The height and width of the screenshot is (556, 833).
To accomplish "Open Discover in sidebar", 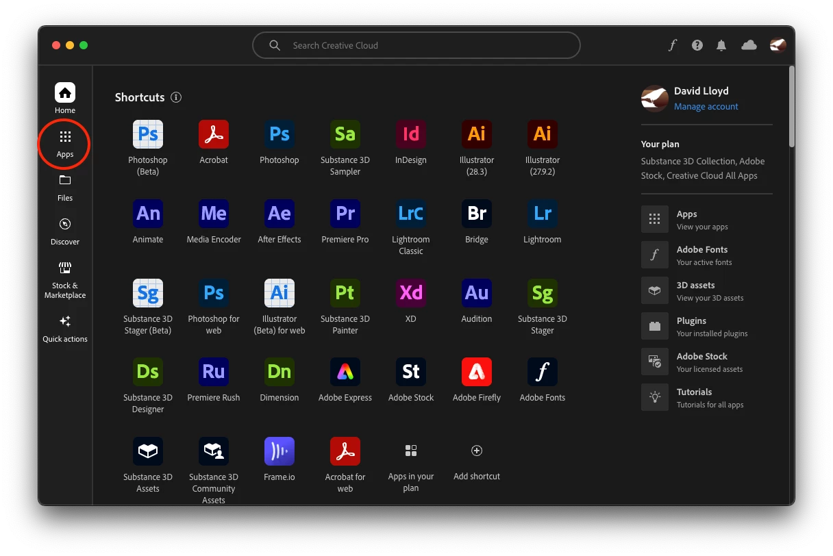I will point(65,231).
